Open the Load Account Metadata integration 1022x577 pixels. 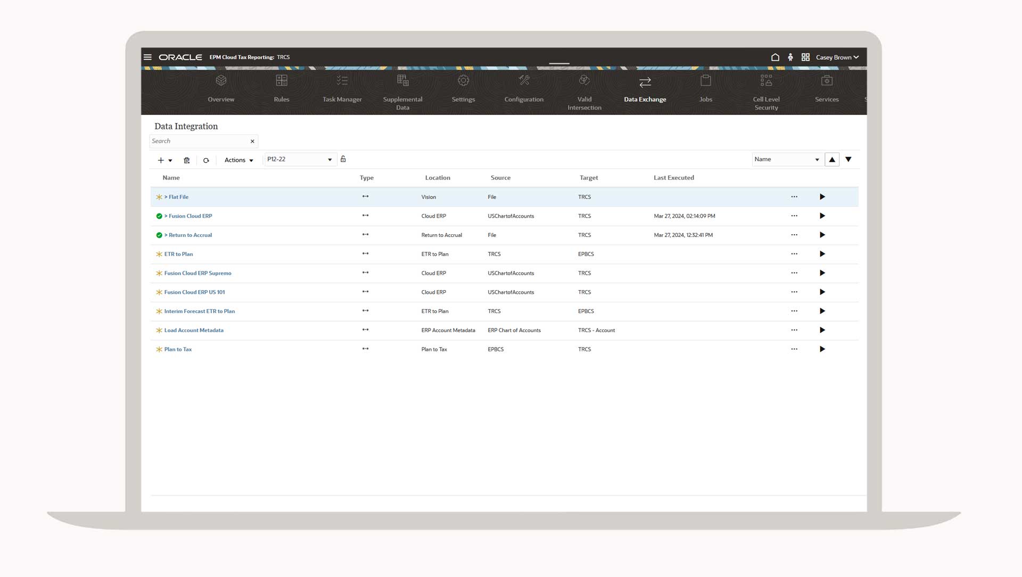[x=194, y=331]
